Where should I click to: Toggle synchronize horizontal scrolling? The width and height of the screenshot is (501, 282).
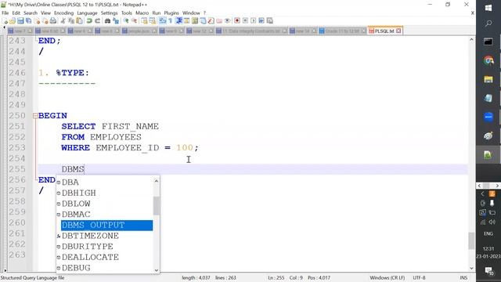(x=153, y=21)
